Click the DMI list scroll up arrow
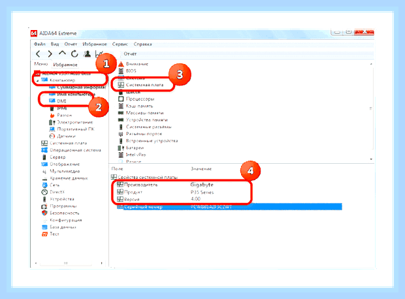Image resolution: width=405 pixels, height=299 pixels. pos(371,64)
